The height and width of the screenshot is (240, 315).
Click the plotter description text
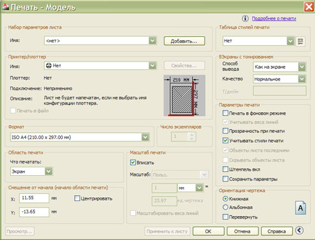(95, 101)
